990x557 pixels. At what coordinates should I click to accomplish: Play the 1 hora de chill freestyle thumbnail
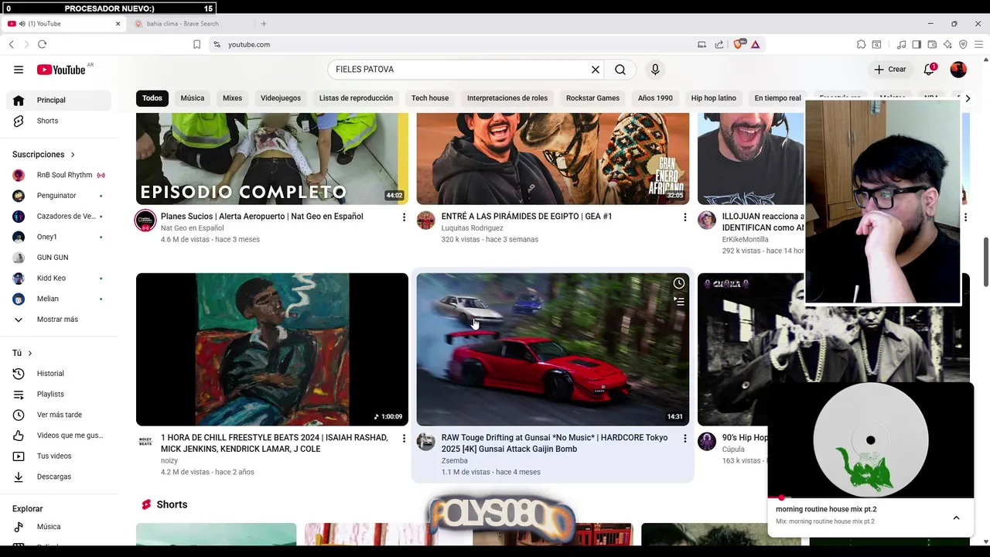click(272, 349)
